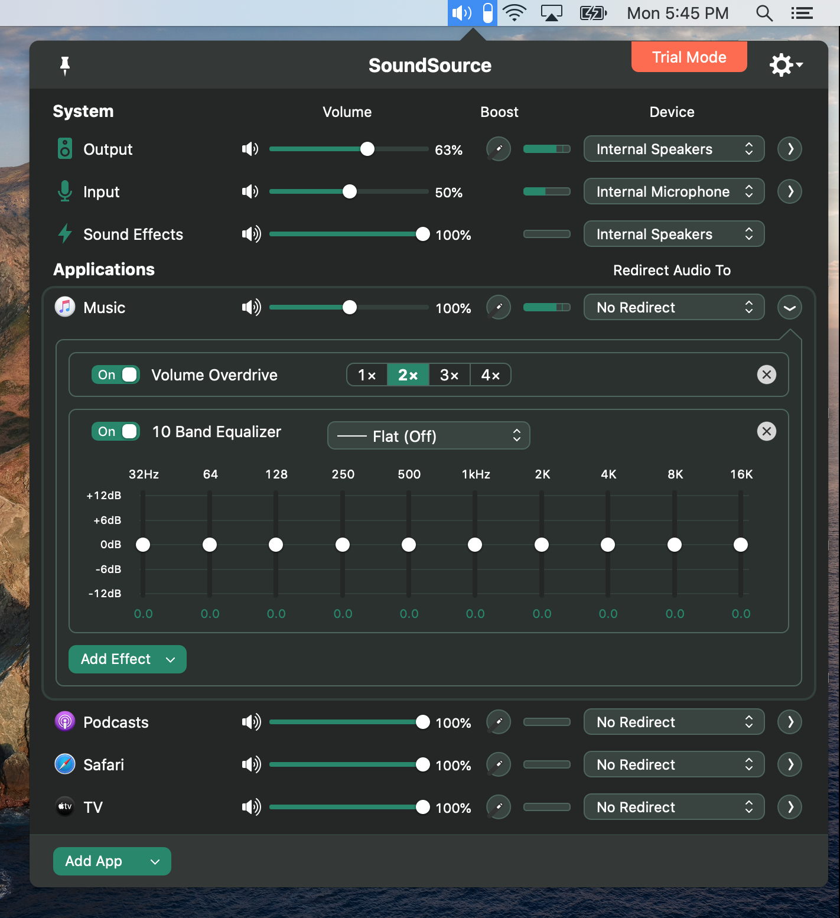The image size is (840, 918).
Task: Expand the Podcasts effects chevron
Action: 790,722
